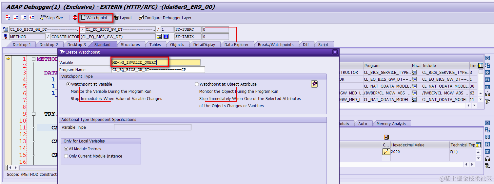Click the gear icon beside METHOD field

click(x=6, y=37)
